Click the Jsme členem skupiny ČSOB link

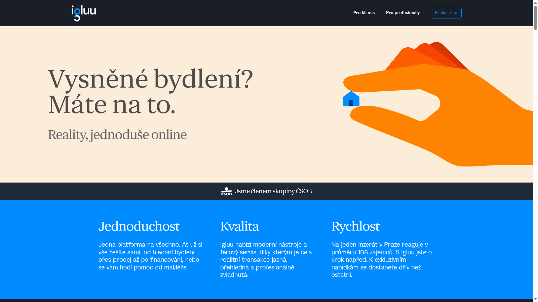(x=273, y=191)
